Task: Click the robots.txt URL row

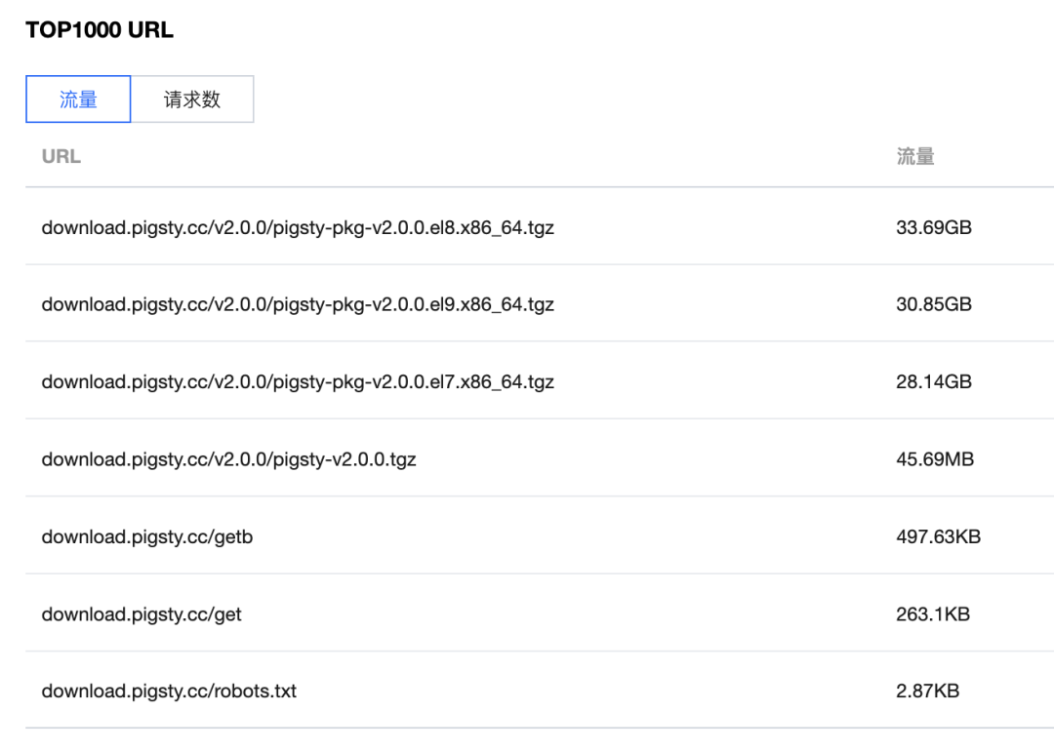Action: [169, 692]
